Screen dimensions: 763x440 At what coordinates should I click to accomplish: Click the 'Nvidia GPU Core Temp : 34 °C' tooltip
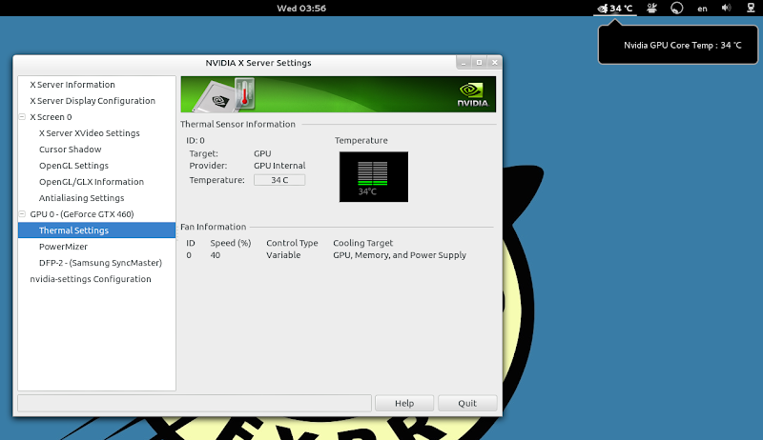pyautogui.click(x=678, y=45)
